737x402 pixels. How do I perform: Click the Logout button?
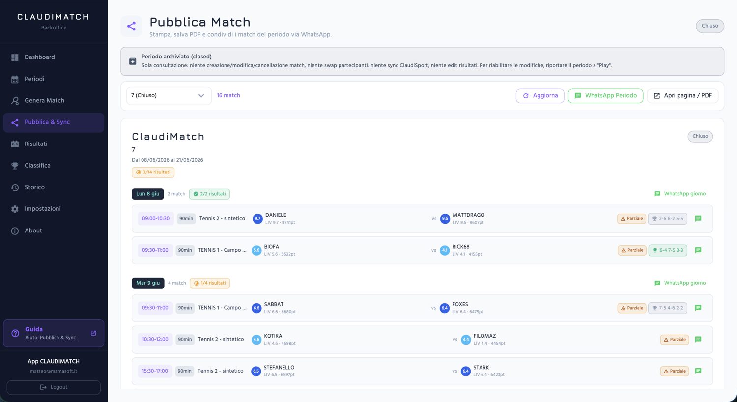coord(54,387)
